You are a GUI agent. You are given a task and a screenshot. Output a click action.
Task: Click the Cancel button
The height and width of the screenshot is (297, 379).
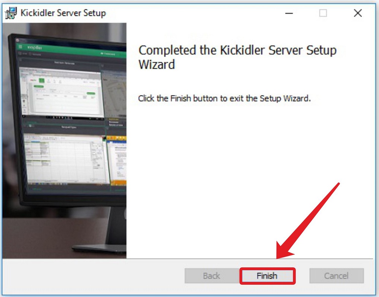click(337, 276)
